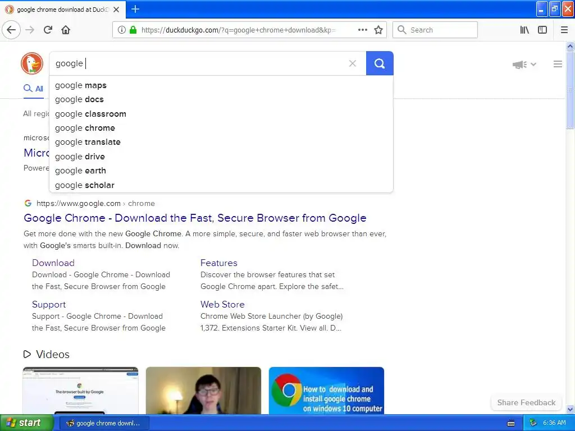Select Firefox taskbar button google chrome downl
The width and height of the screenshot is (575, 431).
tap(104, 423)
